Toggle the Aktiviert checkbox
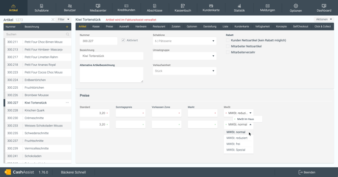Image resolution: width=338 pixels, height=177 pixels. click(123, 40)
